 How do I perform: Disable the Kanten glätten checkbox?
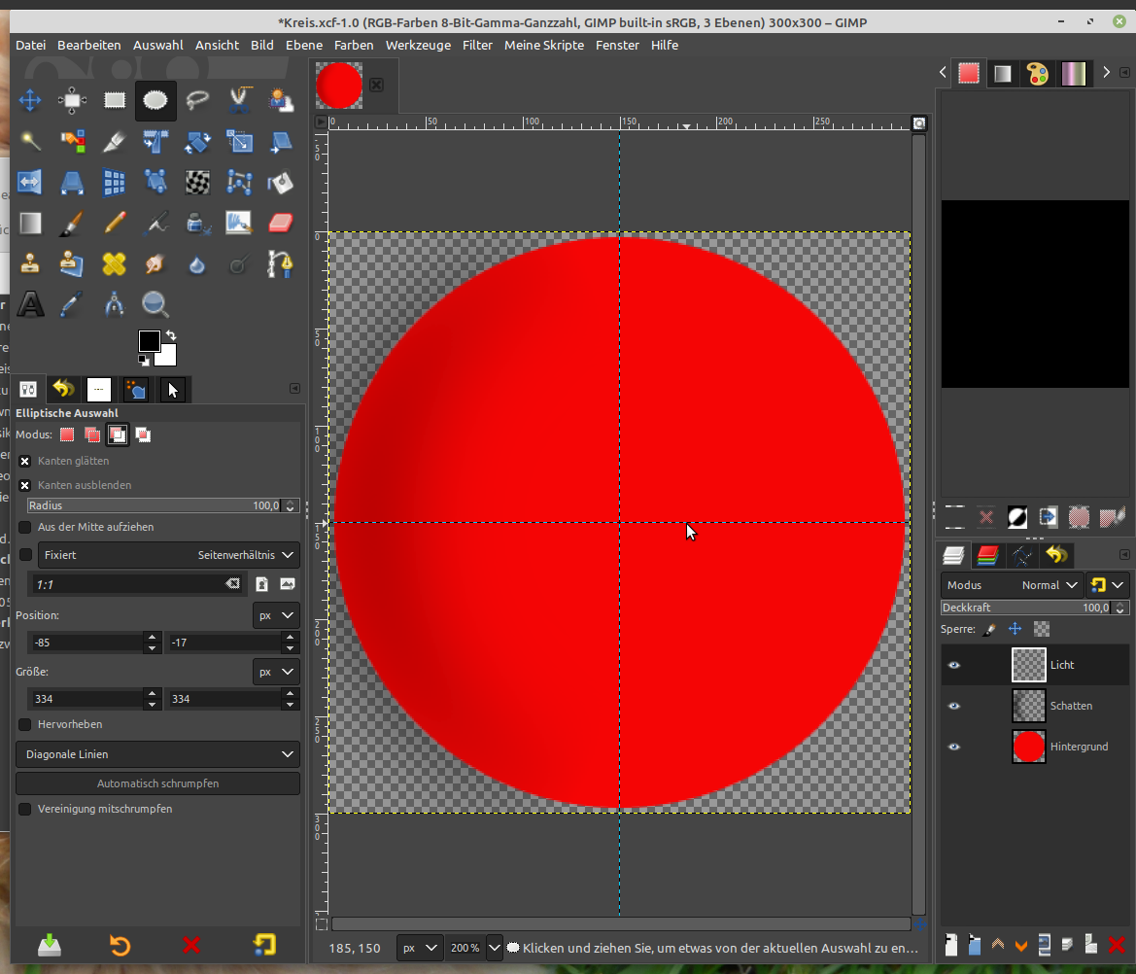(25, 461)
